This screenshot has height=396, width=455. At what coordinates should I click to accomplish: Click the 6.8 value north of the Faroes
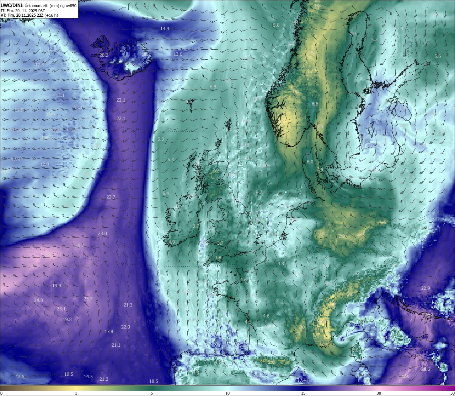pyautogui.click(x=213, y=87)
